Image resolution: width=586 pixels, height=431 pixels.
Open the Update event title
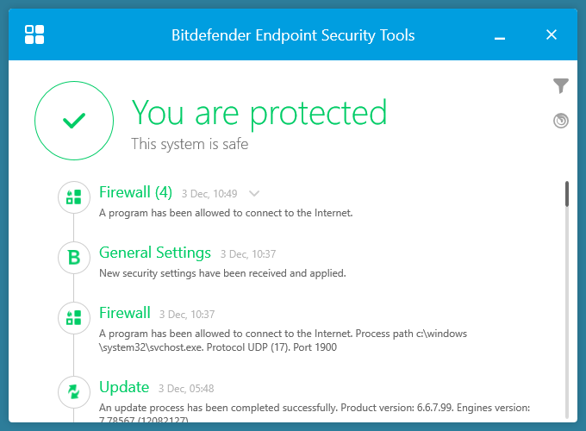(x=124, y=387)
